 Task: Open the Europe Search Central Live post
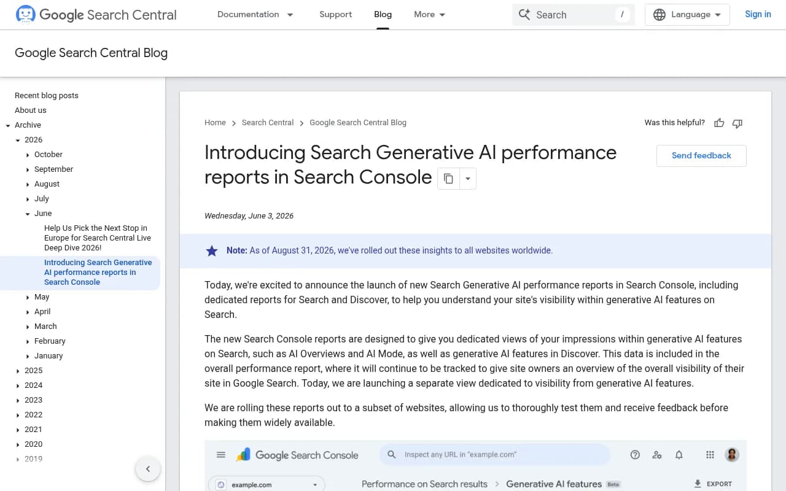point(98,238)
